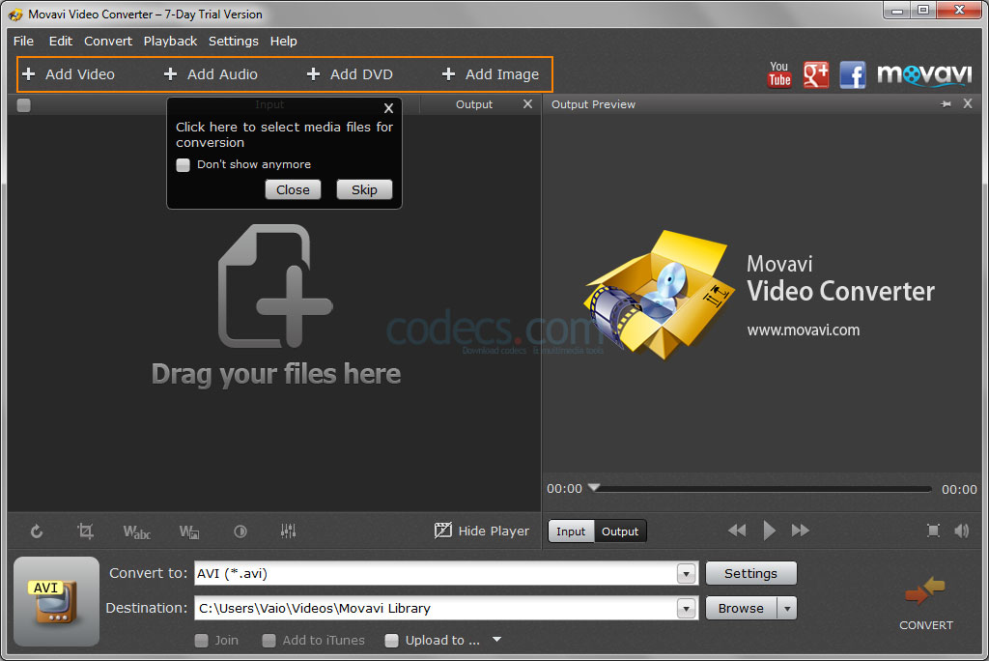Enable the Don't show anymore option

point(183,165)
